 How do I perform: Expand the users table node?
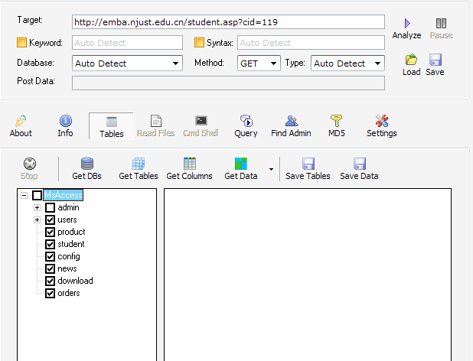click(37, 220)
